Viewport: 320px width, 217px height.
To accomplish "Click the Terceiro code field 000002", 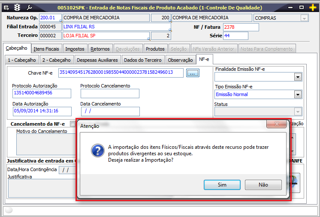I will point(50,36).
